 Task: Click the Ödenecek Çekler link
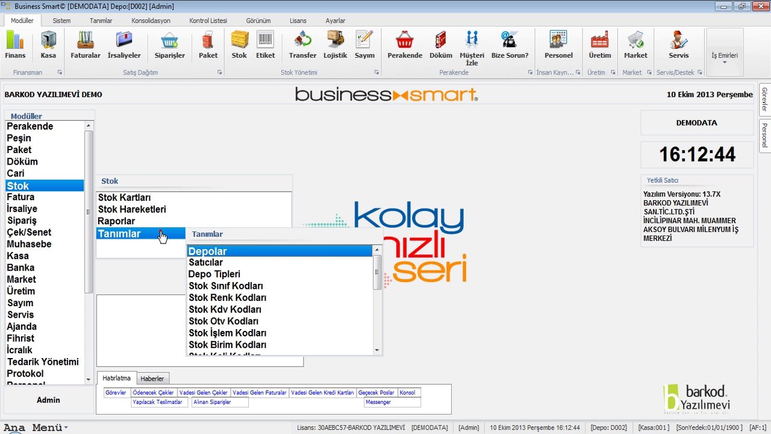pos(154,392)
